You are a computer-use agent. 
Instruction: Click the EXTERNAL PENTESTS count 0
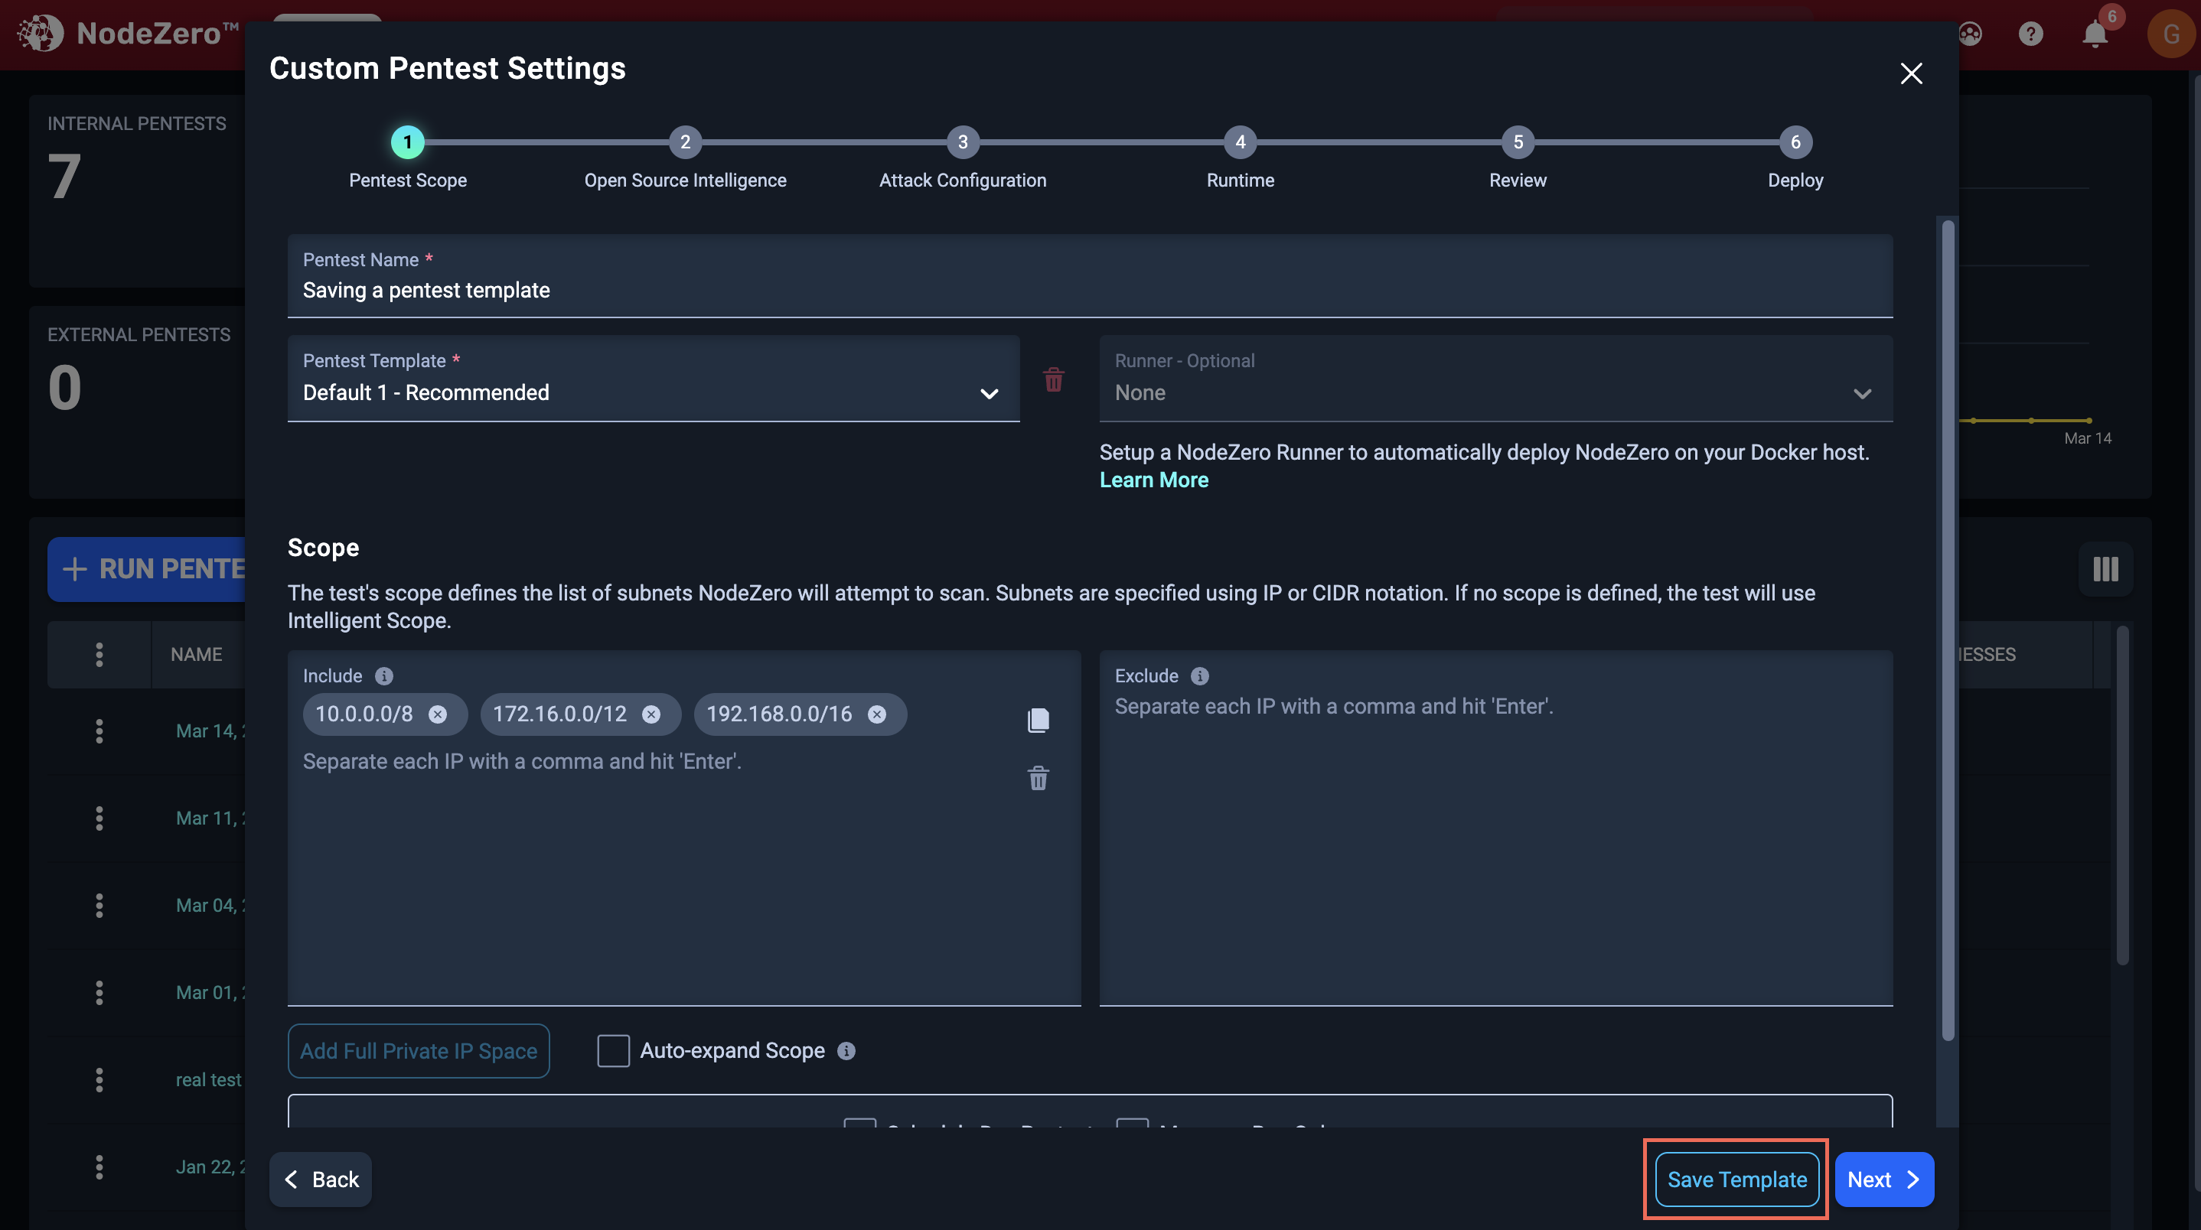pos(64,388)
